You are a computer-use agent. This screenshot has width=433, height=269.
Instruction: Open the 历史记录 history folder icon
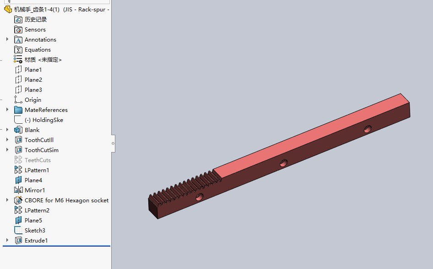(18, 20)
